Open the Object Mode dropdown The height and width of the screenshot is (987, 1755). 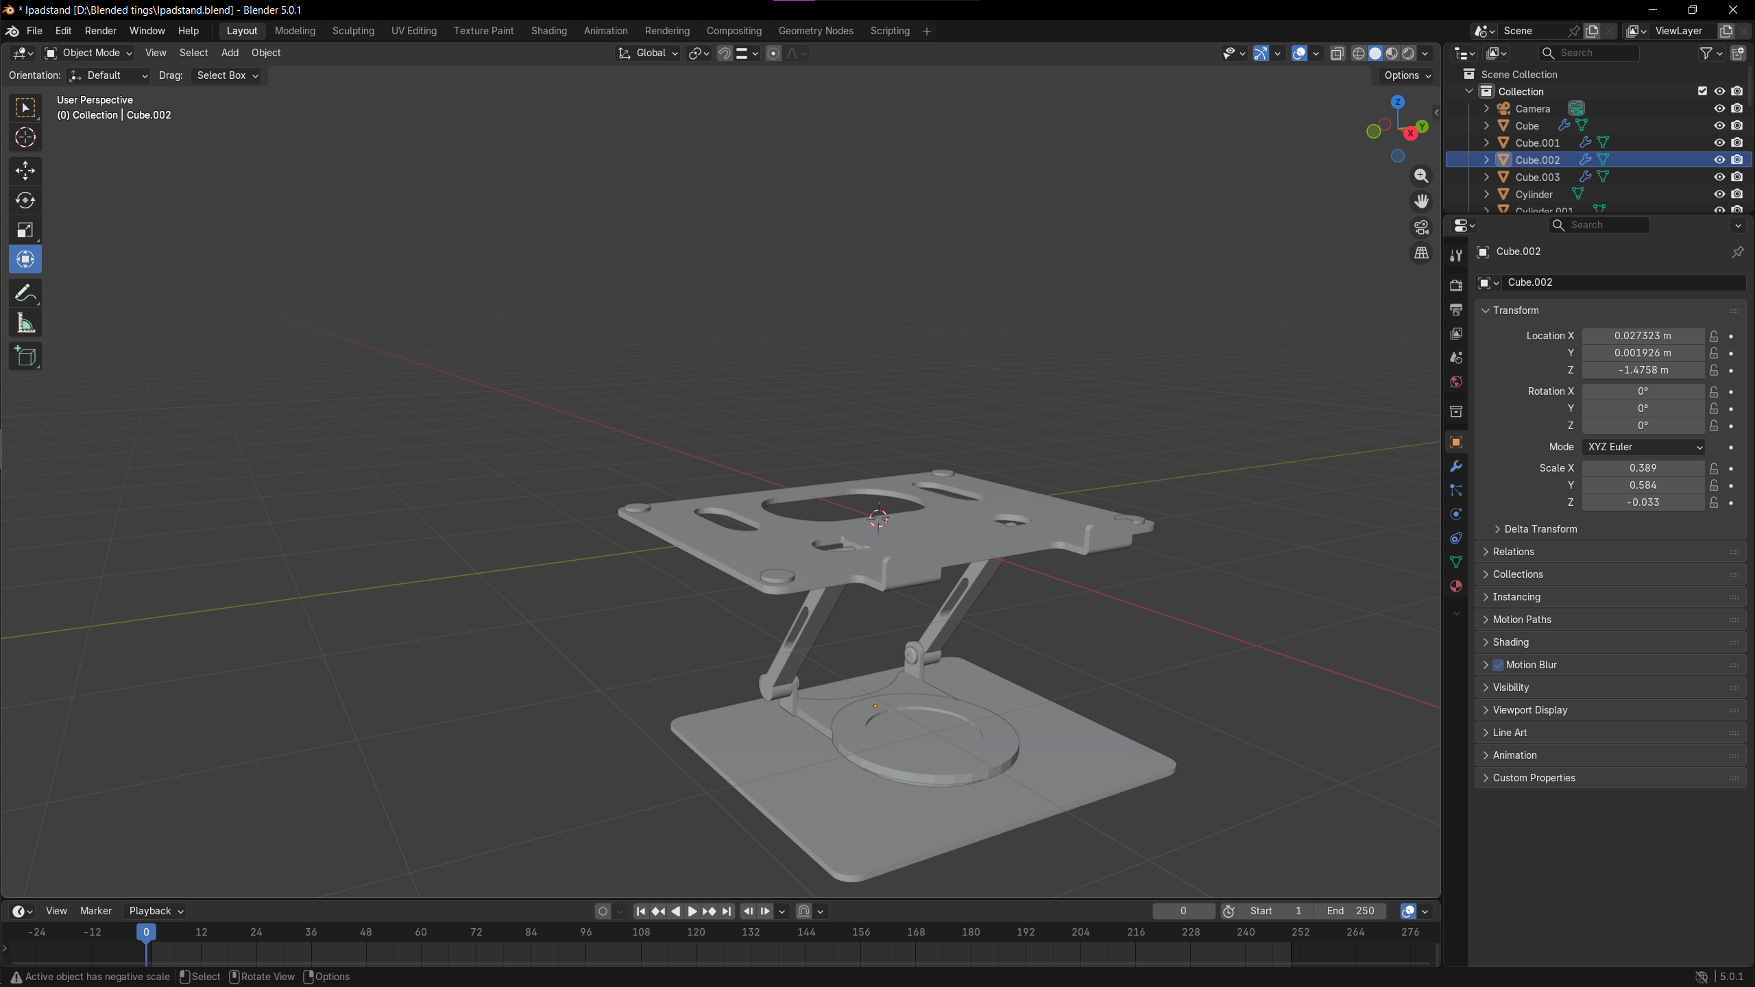tap(89, 53)
